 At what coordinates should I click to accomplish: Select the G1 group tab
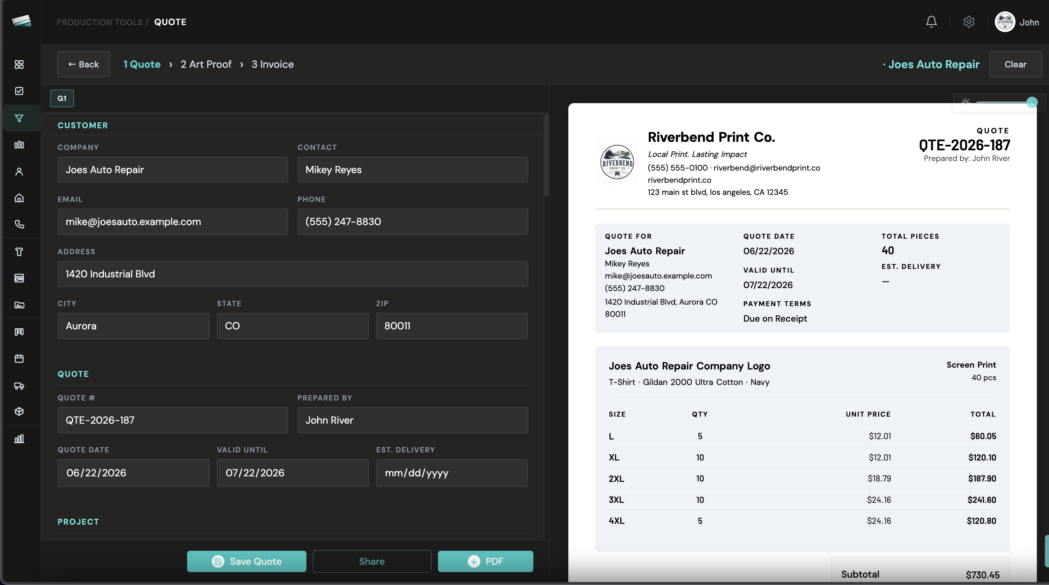click(x=62, y=98)
